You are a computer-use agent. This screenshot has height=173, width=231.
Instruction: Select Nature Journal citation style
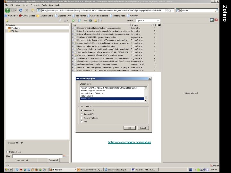(87, 96)
